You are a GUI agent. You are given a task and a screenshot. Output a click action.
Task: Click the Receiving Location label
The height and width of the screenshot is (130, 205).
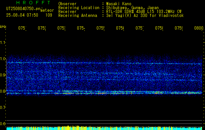coord(79,8)
